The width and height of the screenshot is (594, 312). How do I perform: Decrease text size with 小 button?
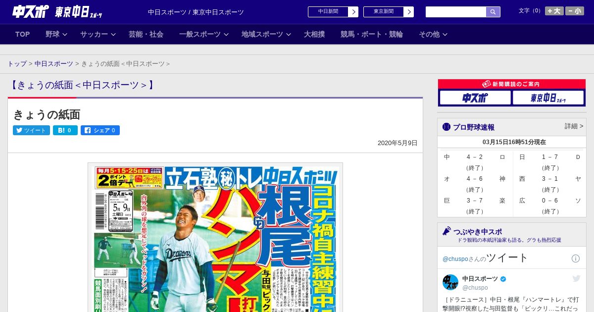coord(575,11)
